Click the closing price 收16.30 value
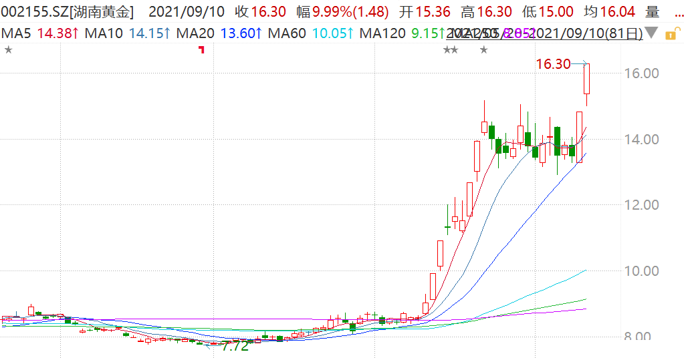This screenshot has width=684, height=358. 260,12
